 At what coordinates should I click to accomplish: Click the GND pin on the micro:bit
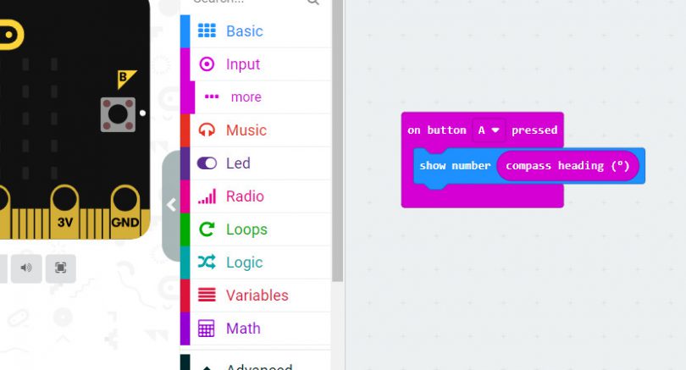point(124,213)
